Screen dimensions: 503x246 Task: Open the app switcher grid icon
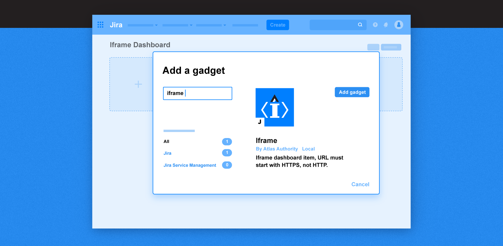(100, 25)
